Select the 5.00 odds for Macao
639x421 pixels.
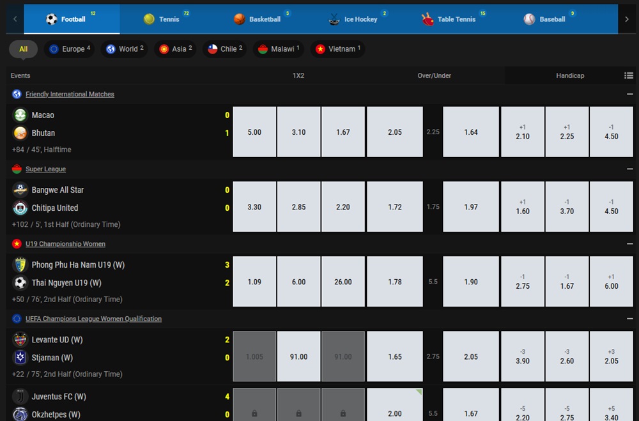[254, 132]
